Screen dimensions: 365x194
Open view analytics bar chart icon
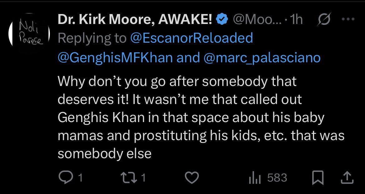click(254, 178)
